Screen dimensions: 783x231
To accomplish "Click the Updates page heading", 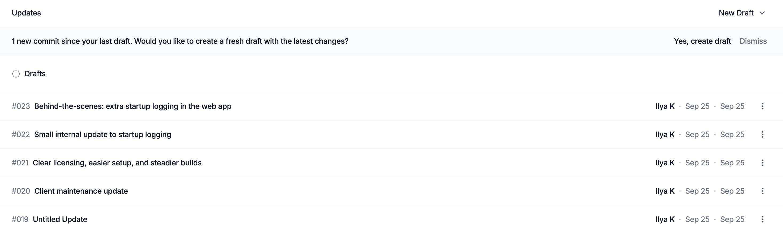I will tap(26, 13).
